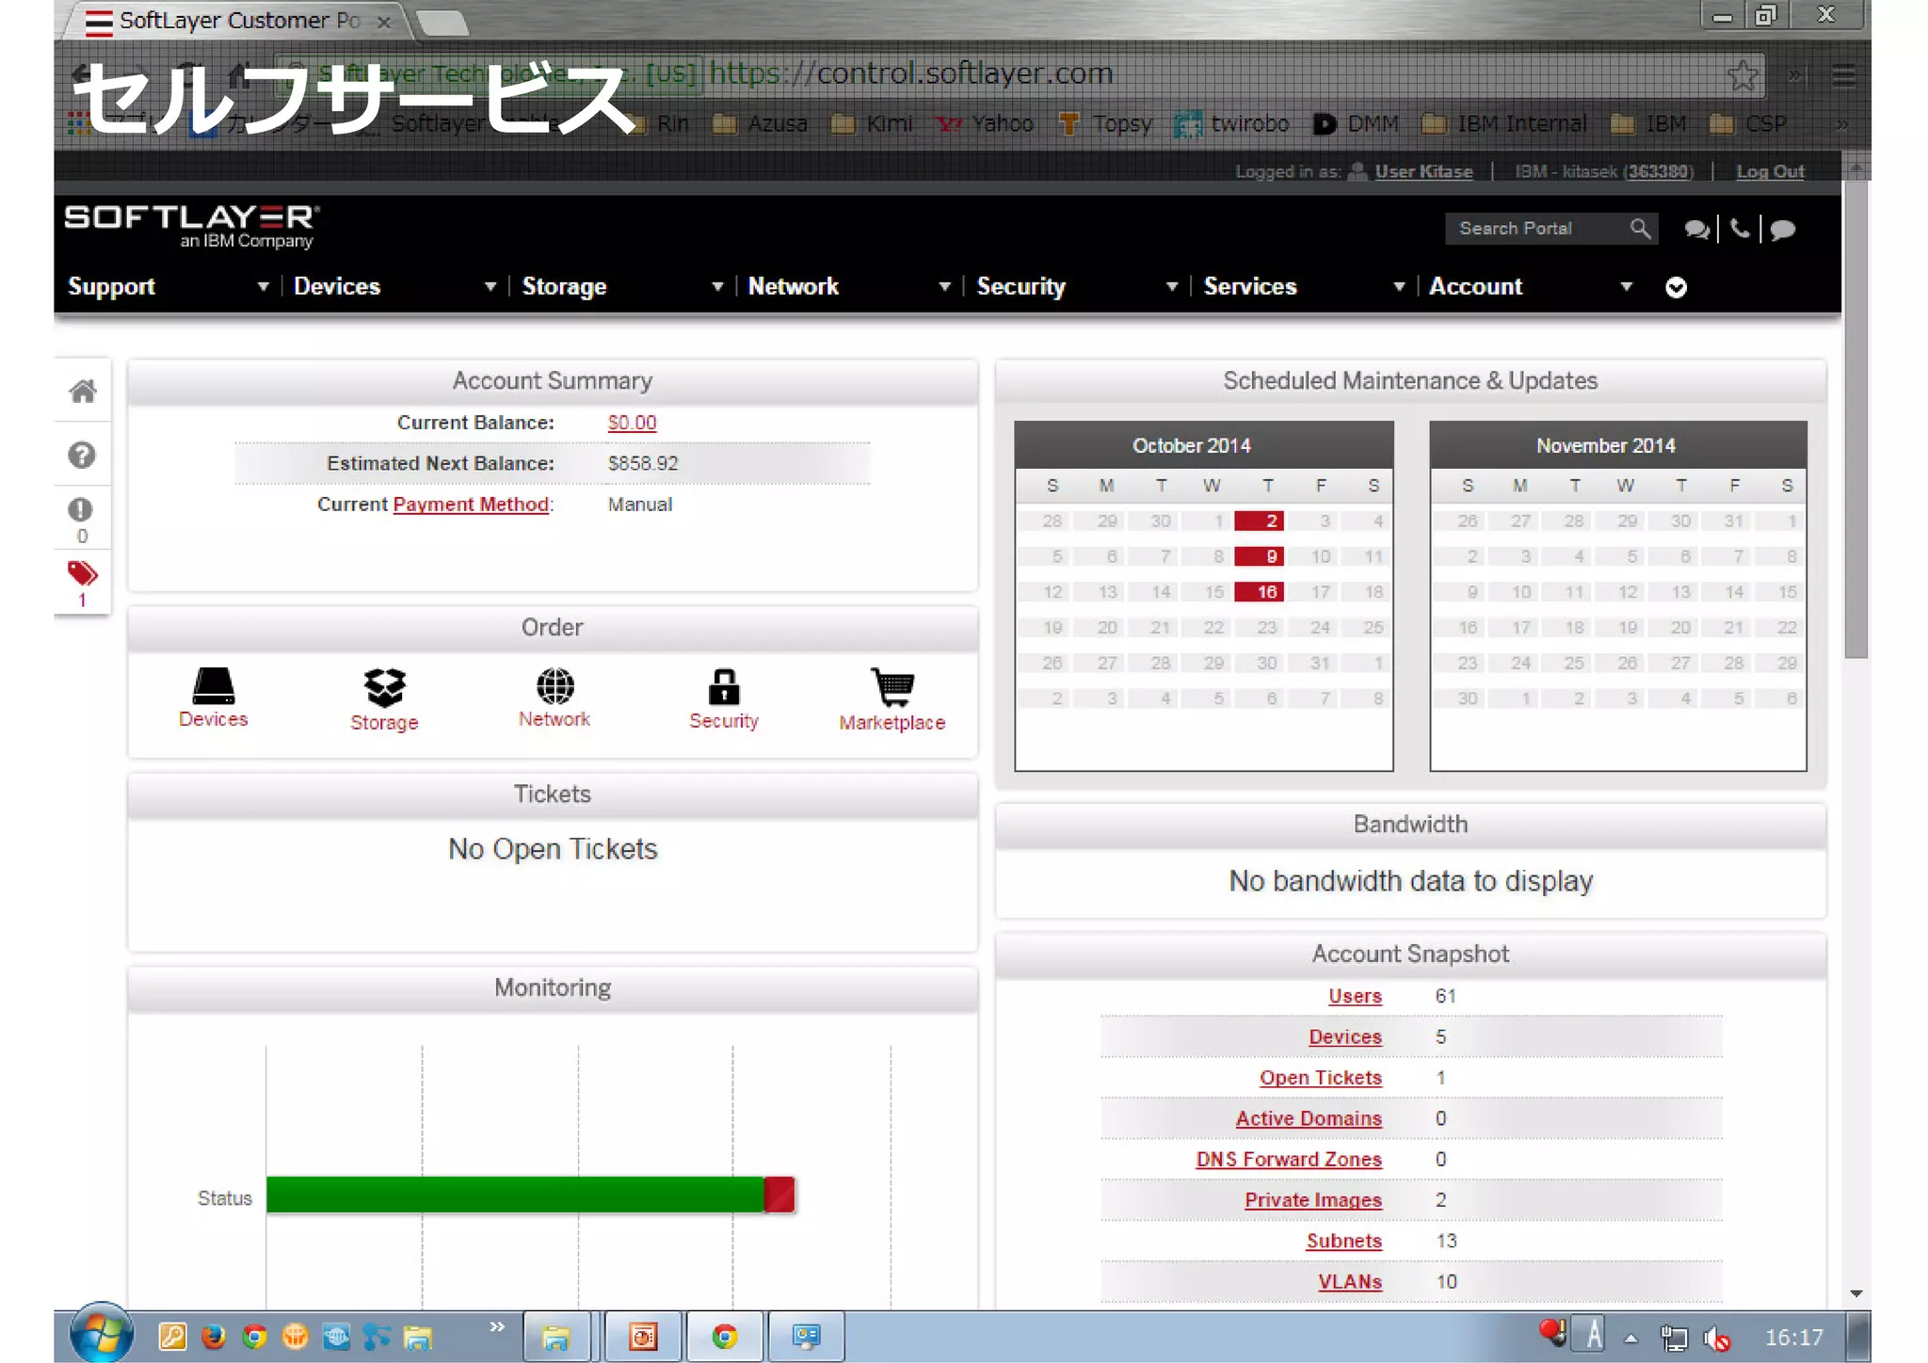The image size is (1928, 1363).
Task: Open Marketplace shopping cart icon
Action: point(892,687)
